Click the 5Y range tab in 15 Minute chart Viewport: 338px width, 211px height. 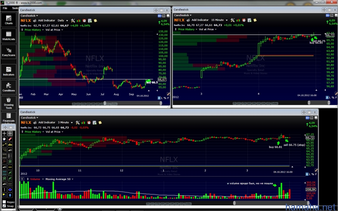point(235,103)
